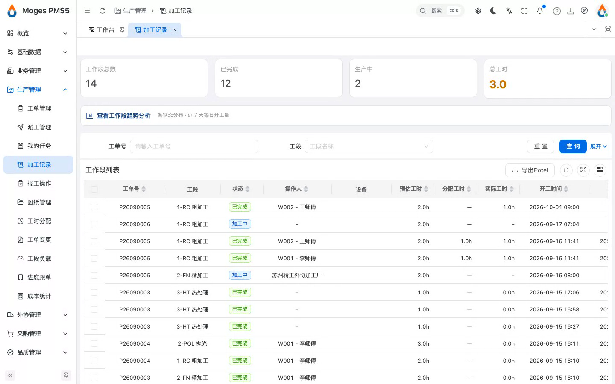Open the 工段名称 dropdown
The image size is (615, 384).
369,146
